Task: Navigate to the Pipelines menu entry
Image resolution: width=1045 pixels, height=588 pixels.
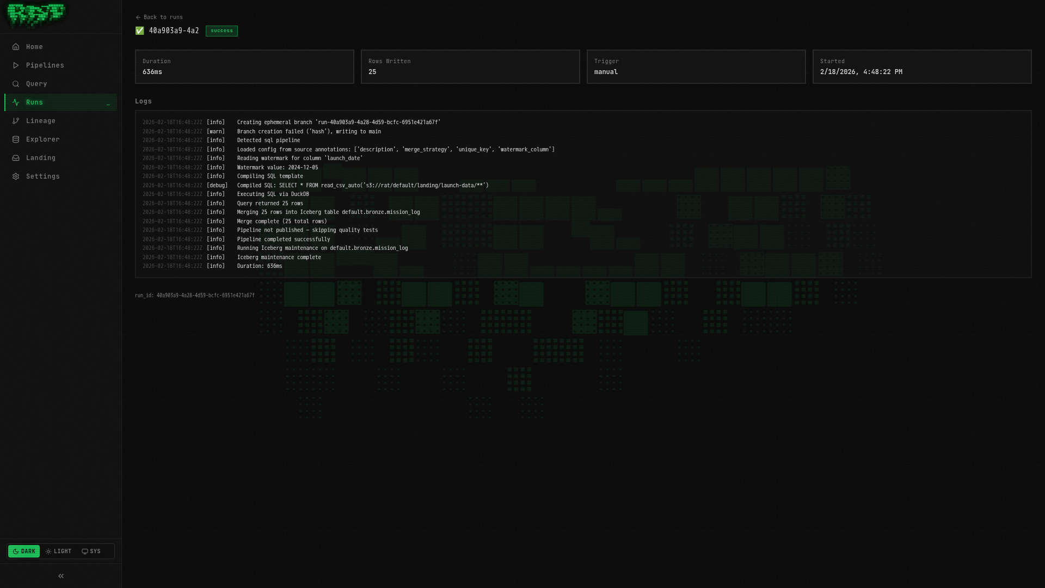Action: click(45, 65)
